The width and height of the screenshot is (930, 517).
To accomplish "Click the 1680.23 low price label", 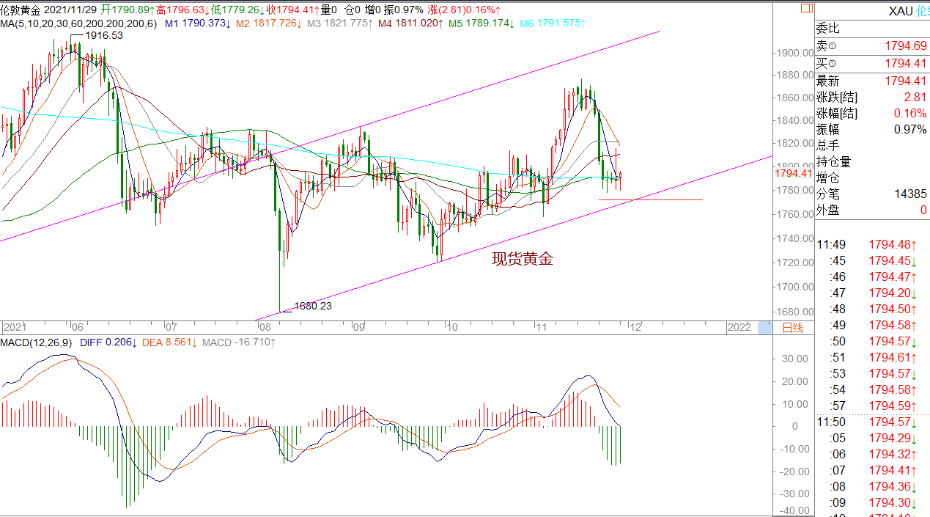I will pyautogui.click(x=313, y=306).
